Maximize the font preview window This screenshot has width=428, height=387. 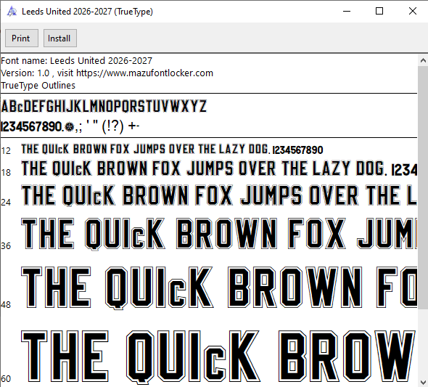click(x=379, y=11)
